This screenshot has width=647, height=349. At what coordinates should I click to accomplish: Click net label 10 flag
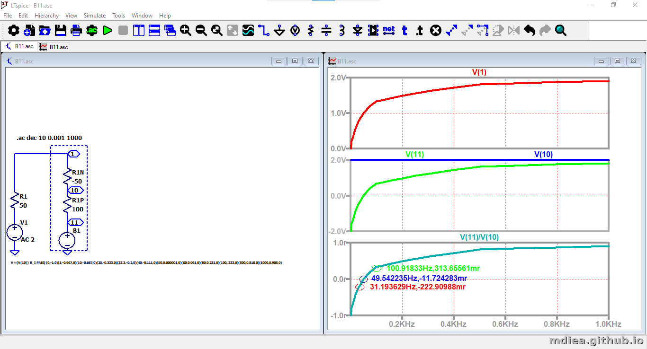point(75,190)
